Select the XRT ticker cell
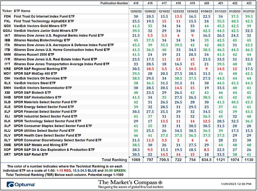Image resolution: width=257 pixels, height=191 pixels. tap(7, 154)
